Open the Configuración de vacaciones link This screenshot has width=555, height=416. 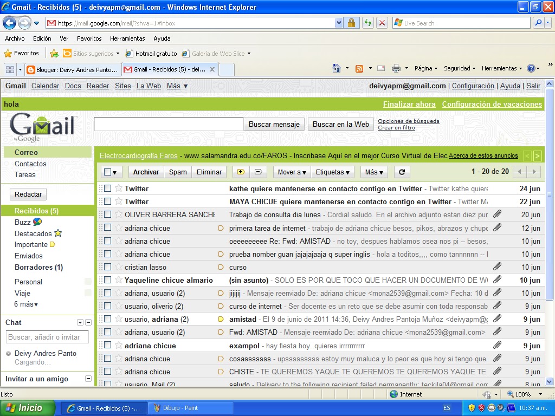(492, 104)
